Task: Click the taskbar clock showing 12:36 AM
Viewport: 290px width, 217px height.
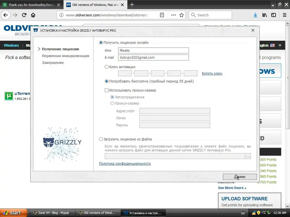Action: (x=280, y=213)
